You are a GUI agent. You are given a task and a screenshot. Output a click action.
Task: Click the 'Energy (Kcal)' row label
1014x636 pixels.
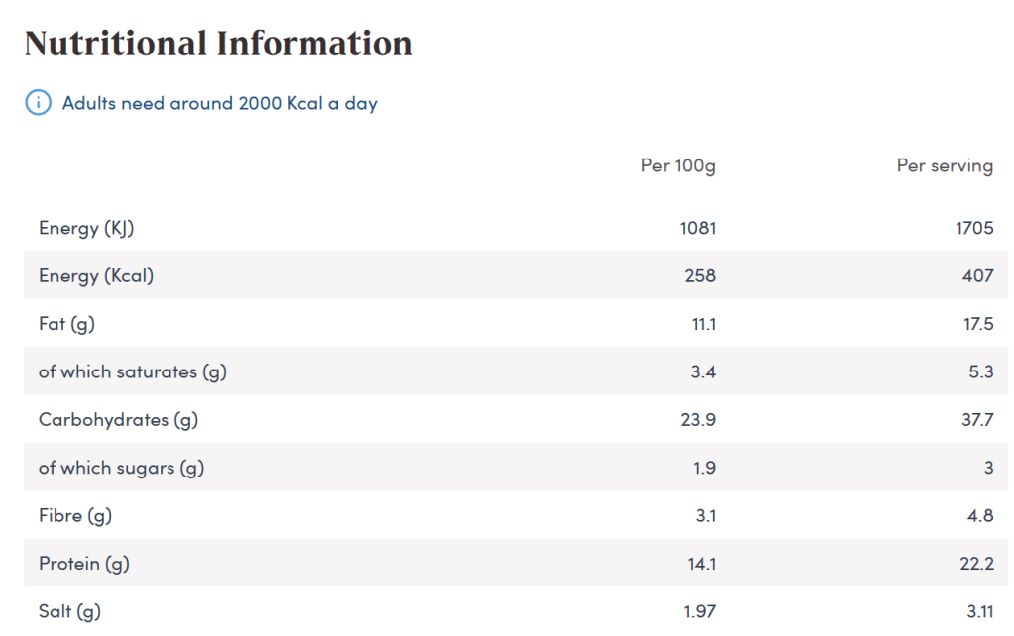pyautogui.click(x=96, y=276)
